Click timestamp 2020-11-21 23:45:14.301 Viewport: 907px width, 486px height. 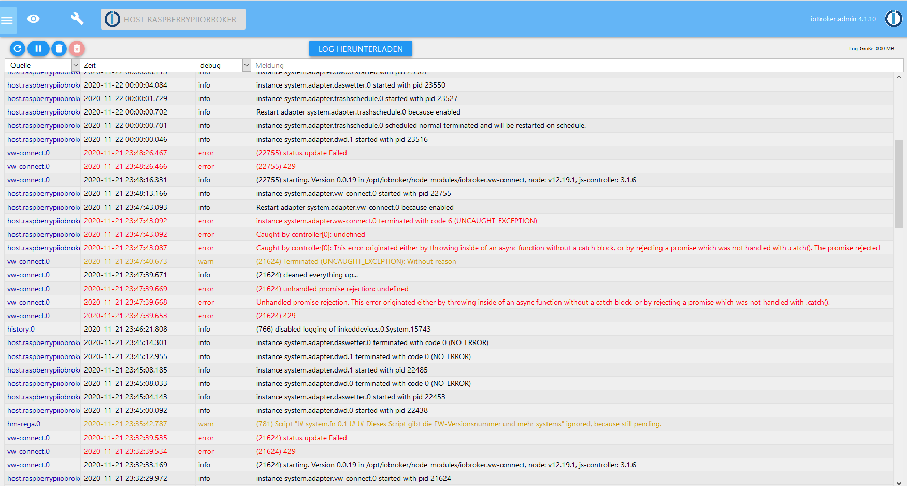125,342
